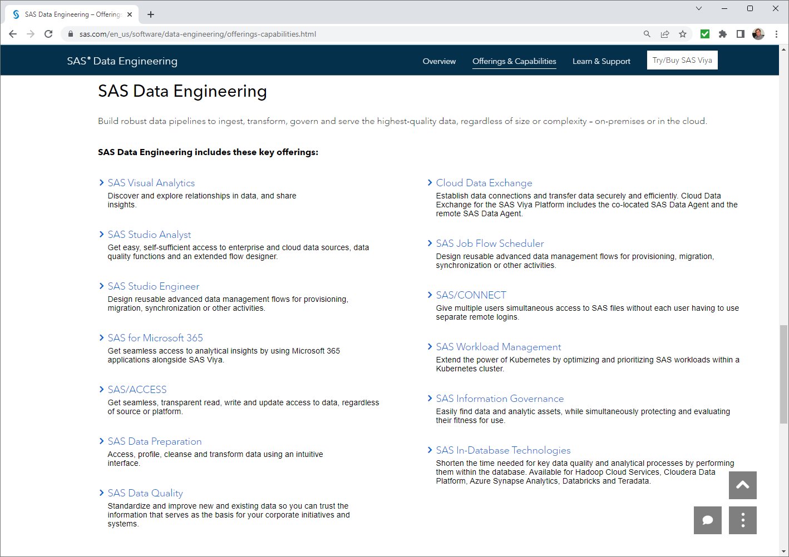
Task: Click the chevron beside SAS Studio Engineer
Action: (x=101, y=286)
